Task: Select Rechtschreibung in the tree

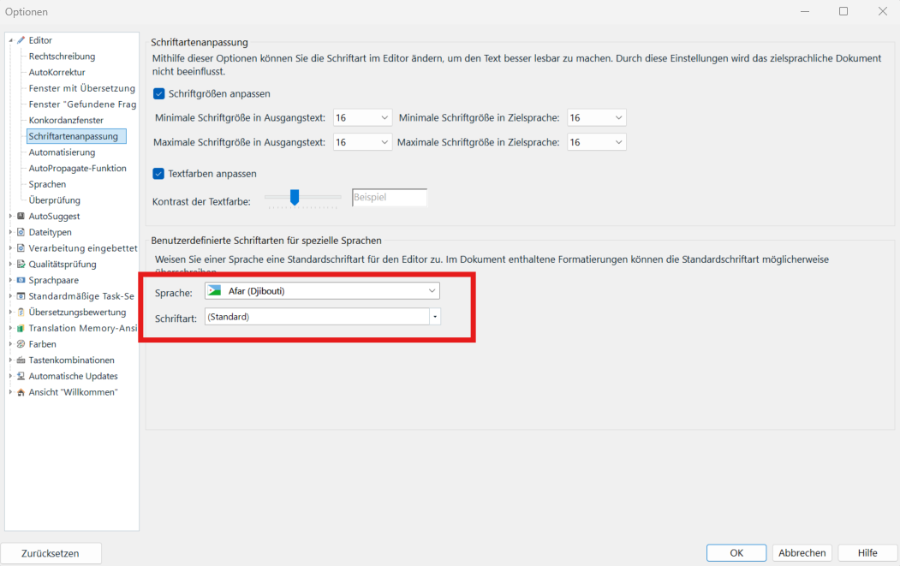Action: click(62, 57)
